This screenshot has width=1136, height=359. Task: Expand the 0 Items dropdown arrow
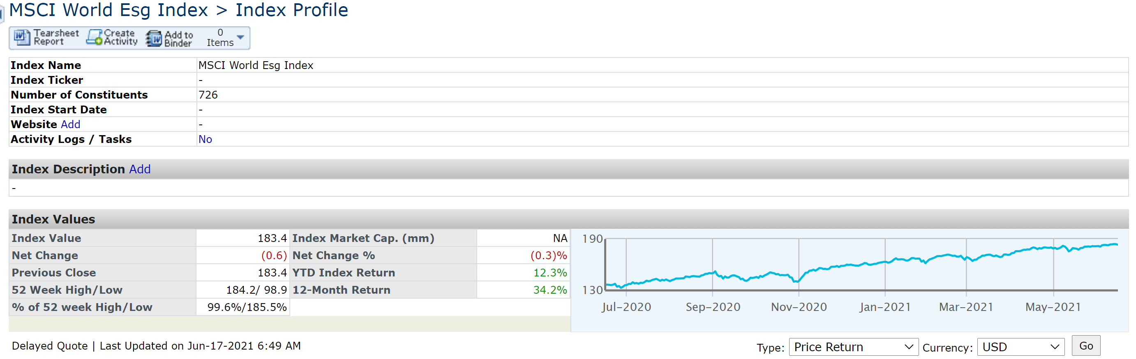click(240, 37)
